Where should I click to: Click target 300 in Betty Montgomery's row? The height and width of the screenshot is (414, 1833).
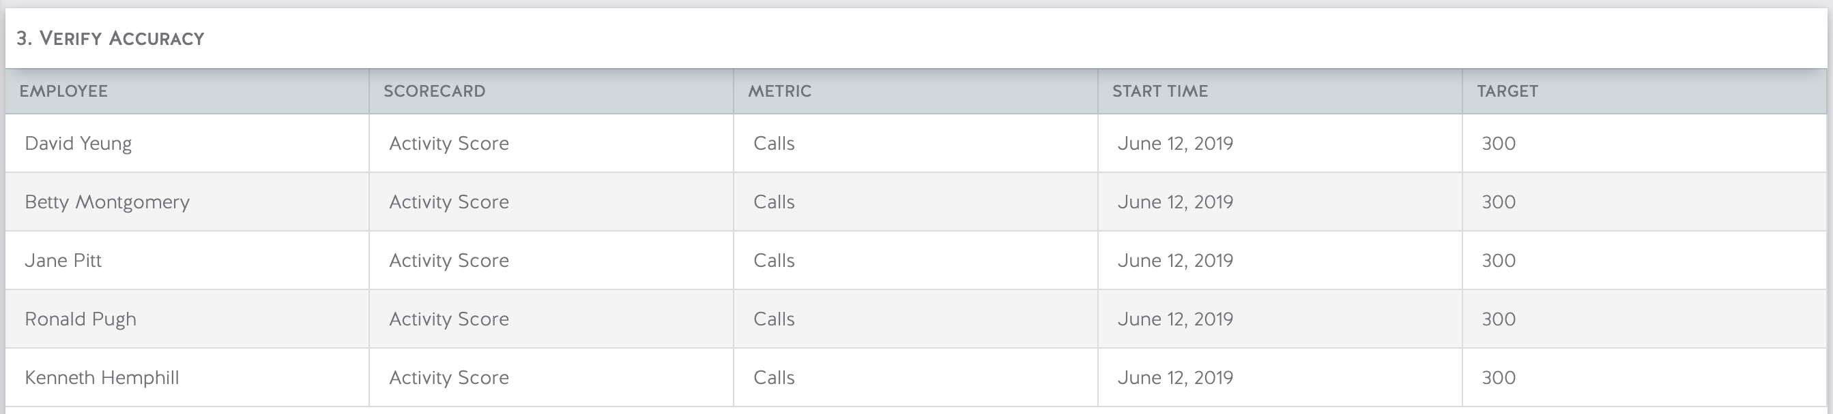1499,202
